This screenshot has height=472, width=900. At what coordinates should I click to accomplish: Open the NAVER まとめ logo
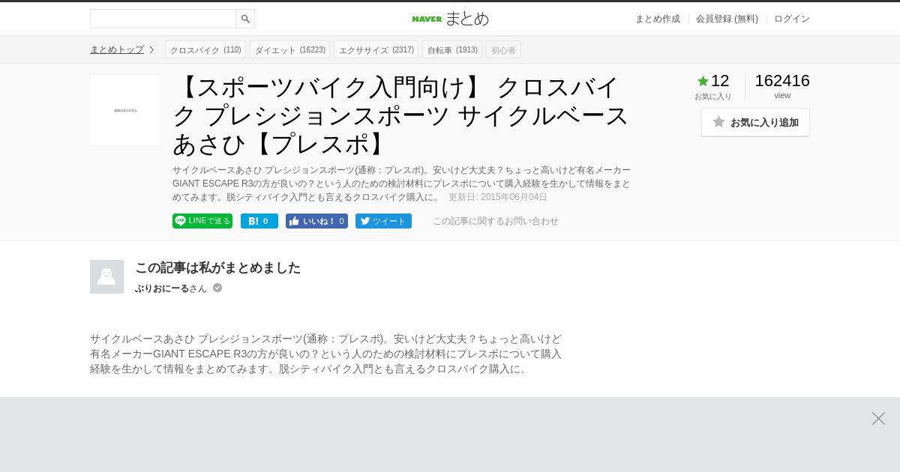point(450,18)
